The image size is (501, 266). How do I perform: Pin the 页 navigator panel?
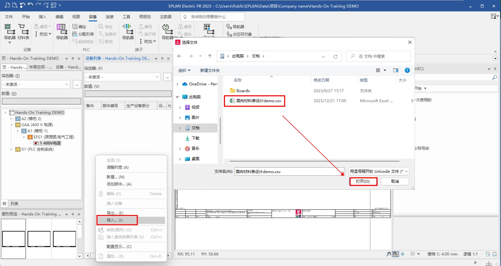[73, 58]
